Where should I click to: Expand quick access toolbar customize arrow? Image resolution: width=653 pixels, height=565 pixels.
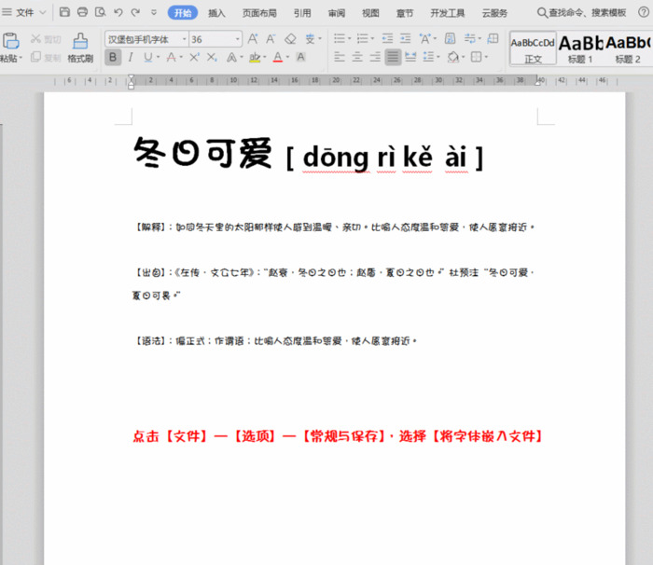point(154,12)
